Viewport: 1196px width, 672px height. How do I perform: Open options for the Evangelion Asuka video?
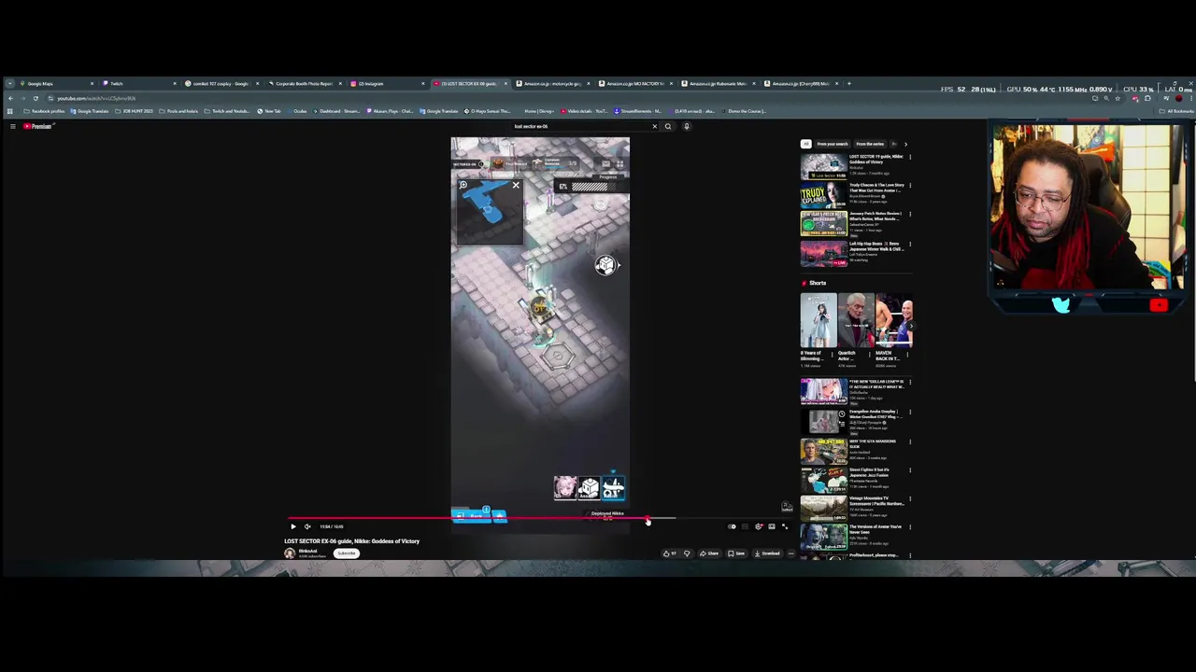coord(910,412)
